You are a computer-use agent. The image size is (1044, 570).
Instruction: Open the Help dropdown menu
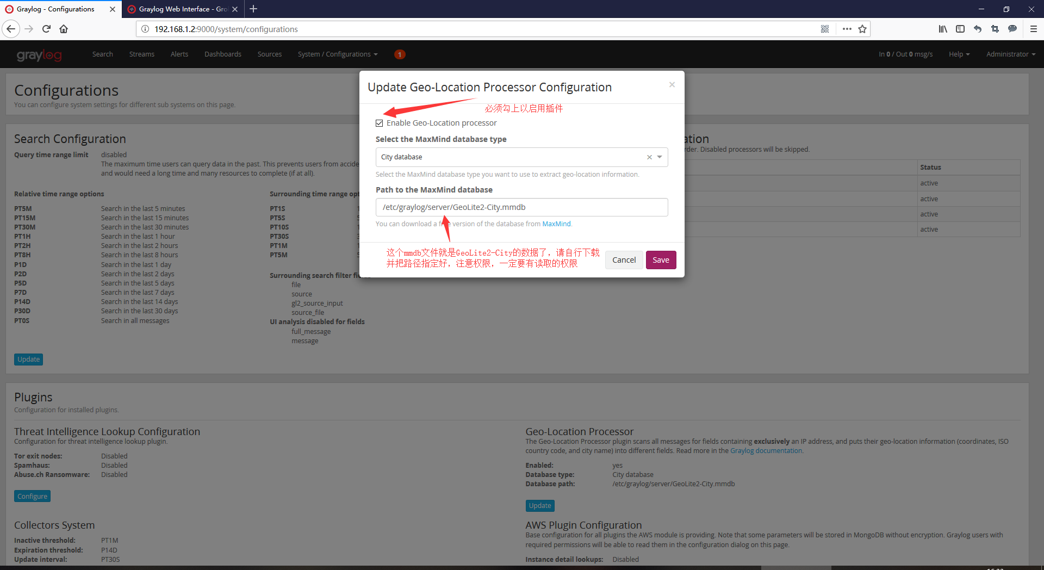coord(959,54)
